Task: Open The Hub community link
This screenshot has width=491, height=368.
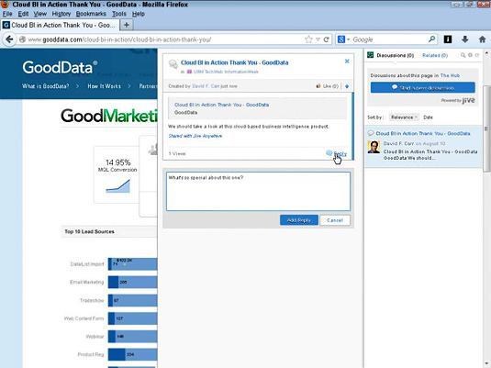Action: tap(450, 75)
